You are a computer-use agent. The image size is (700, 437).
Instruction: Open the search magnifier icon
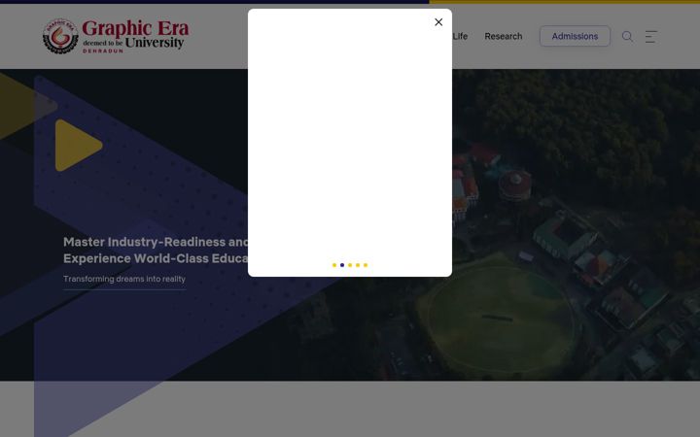click(x=627, y=36)
